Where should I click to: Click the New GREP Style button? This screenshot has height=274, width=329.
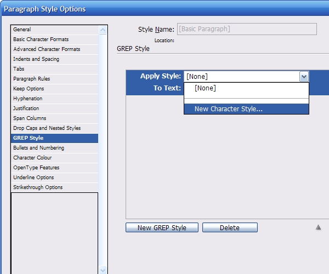162,227
